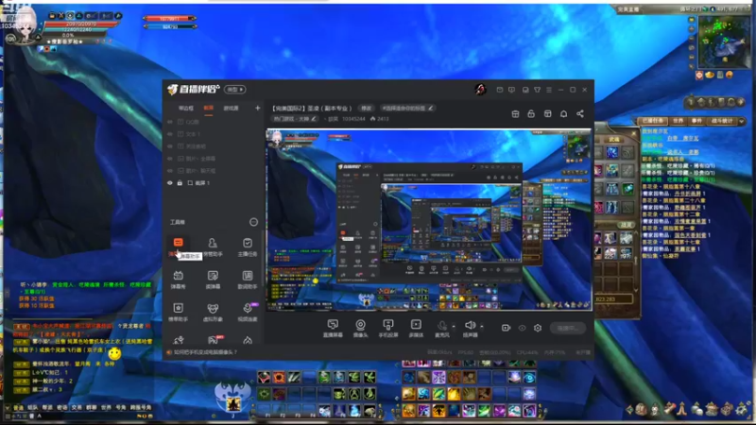Open the mode switch pill beside the logo

click(234, 89)
